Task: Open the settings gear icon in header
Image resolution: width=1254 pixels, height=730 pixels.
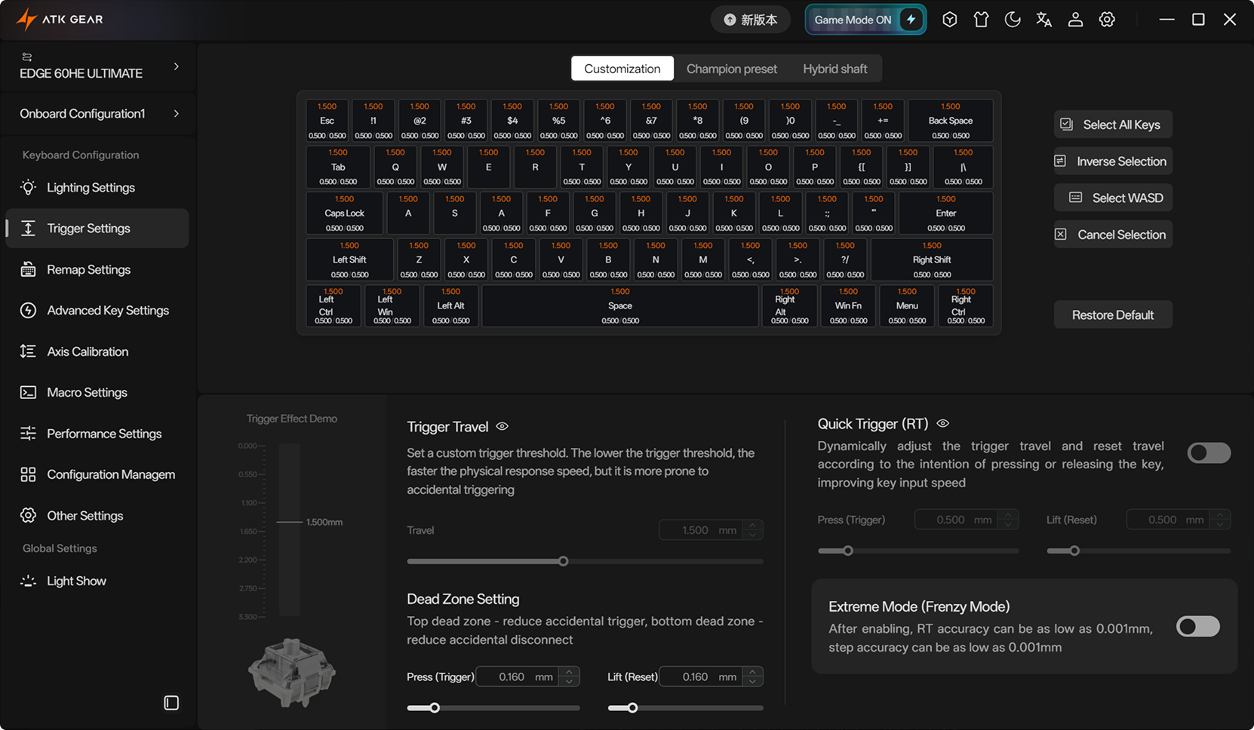Action: 1107,20
